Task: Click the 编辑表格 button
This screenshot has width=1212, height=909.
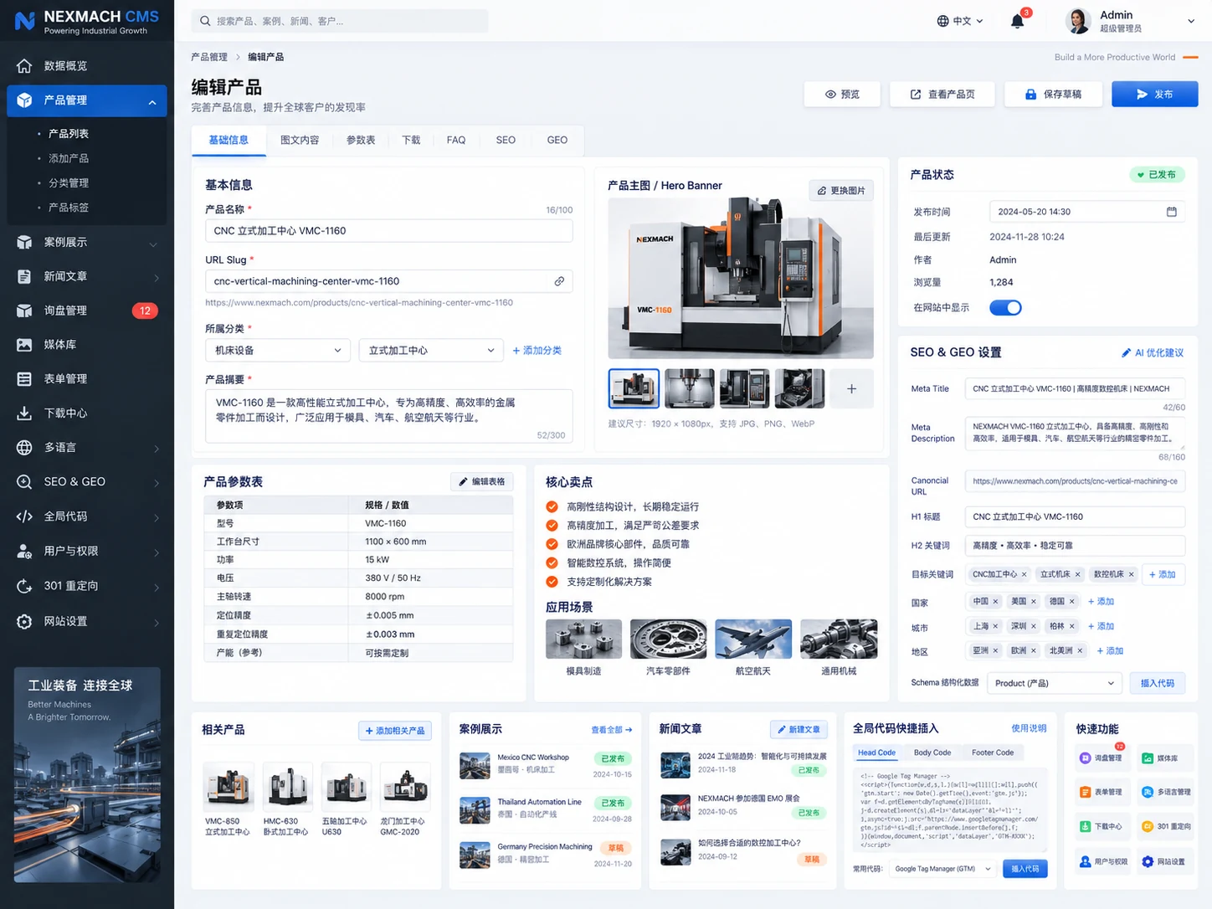Action: (481, 481)
